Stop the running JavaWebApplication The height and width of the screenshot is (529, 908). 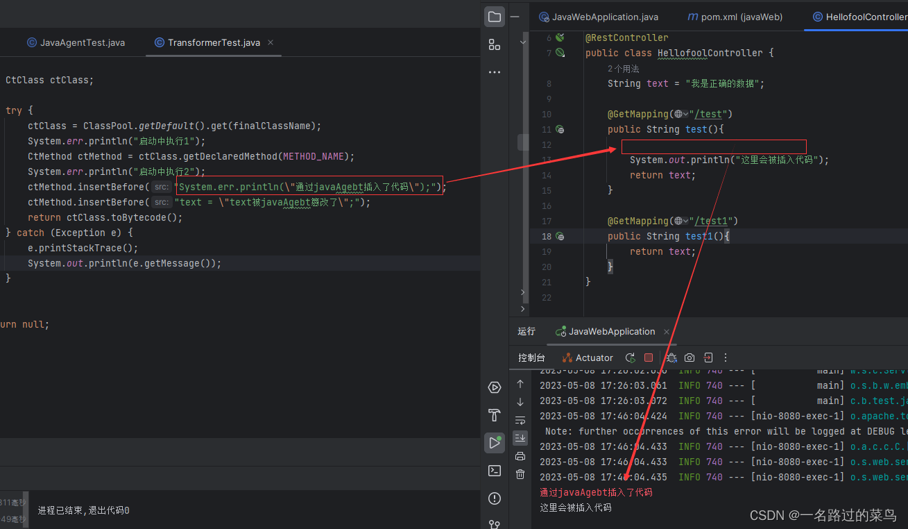point(649,358)
